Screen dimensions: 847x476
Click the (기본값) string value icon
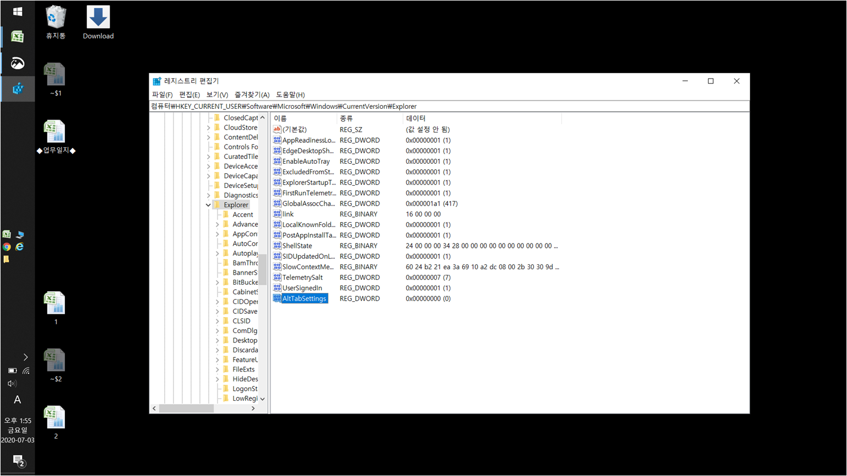[277, 129]
